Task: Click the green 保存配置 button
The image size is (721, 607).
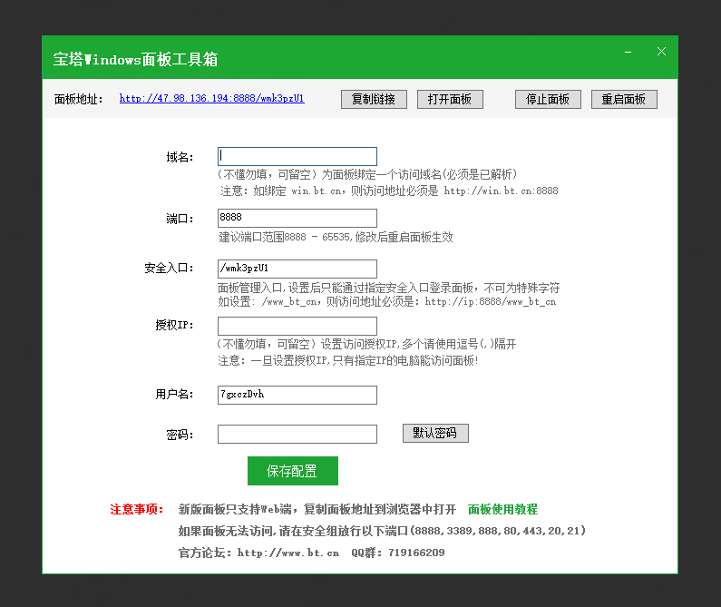Action: 292,471
